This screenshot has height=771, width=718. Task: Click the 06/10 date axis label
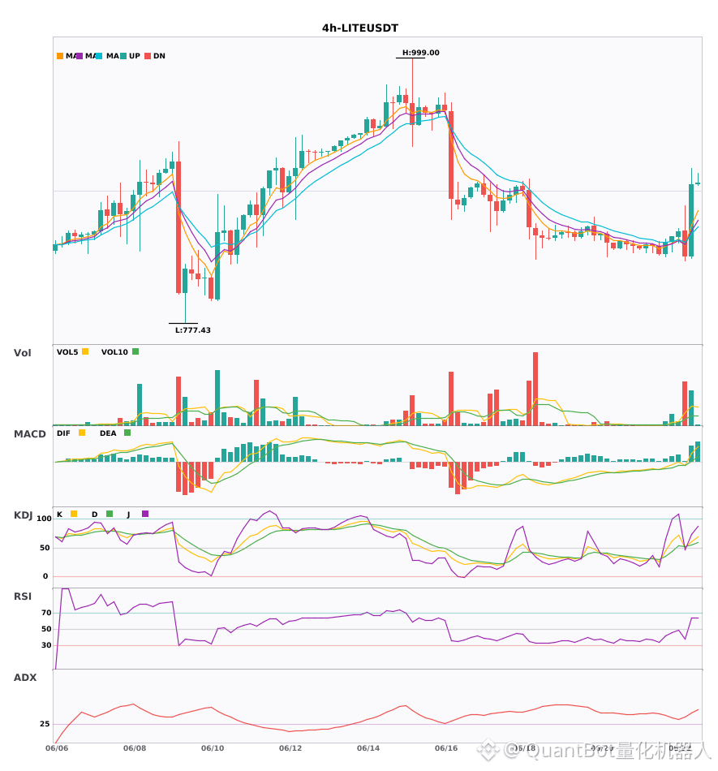[x=213, y=748]
